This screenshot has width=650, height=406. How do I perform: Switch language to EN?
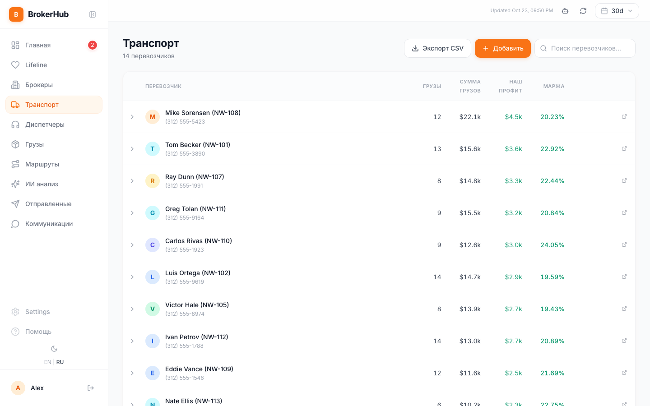coord(47,362)
